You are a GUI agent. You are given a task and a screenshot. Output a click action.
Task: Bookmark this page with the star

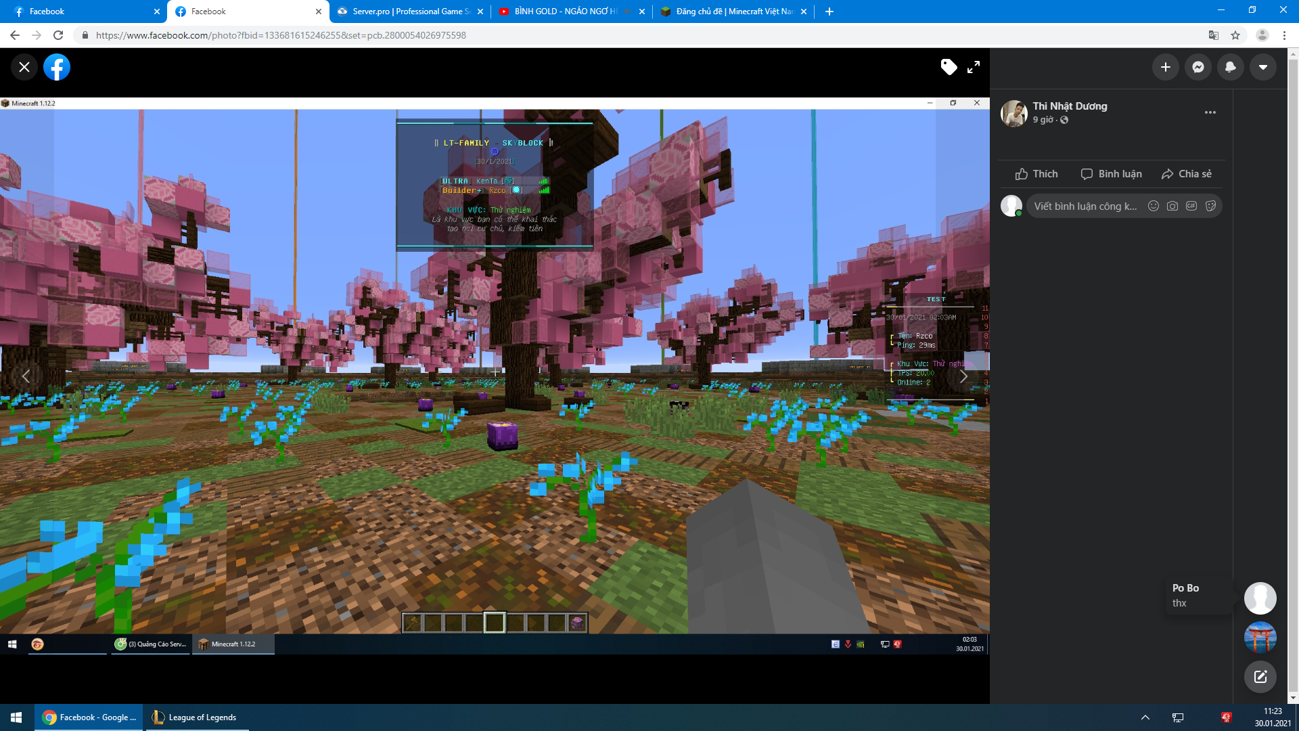[x=1235, y=35]
